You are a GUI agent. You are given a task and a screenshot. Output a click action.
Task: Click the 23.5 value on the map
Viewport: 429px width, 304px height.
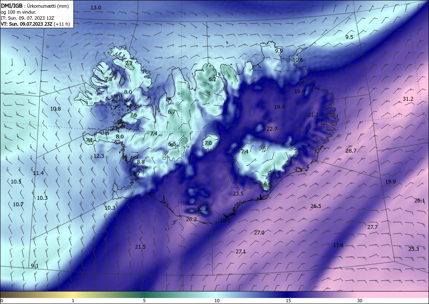tap(238, 194)
